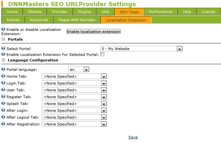Click help icon next to Select Portal
Viewport: 221px width, 143px height.
pos(3,48)
